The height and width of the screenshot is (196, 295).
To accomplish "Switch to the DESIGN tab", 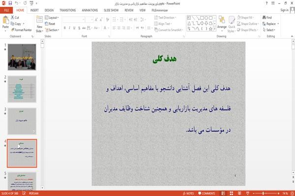I will 49,10.
